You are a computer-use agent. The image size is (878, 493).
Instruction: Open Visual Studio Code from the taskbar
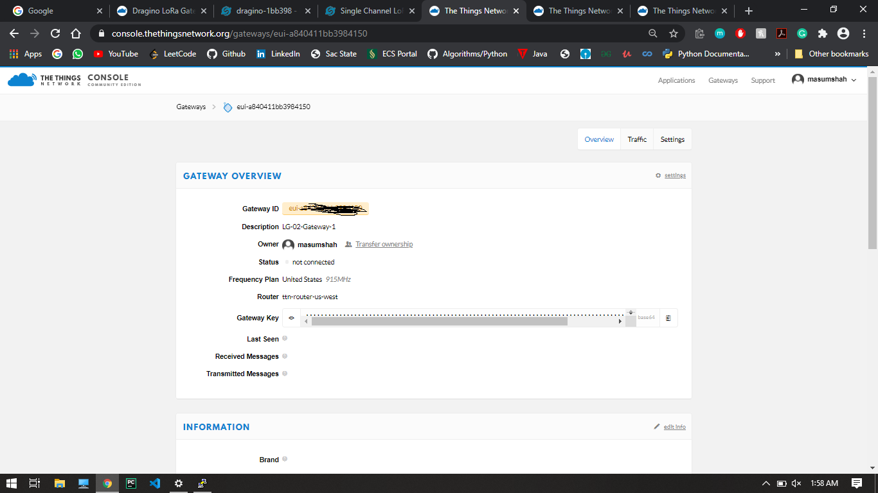155,483
